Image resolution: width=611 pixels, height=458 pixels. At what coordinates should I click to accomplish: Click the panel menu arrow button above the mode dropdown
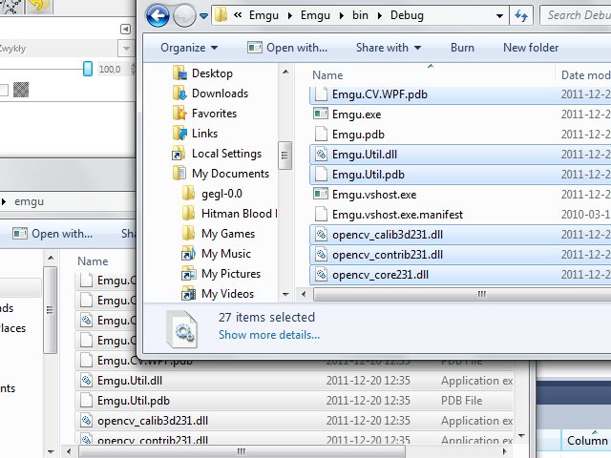[x=125, y=29]
